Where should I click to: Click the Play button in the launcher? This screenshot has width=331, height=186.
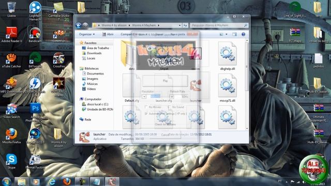[x=165, y=81]
